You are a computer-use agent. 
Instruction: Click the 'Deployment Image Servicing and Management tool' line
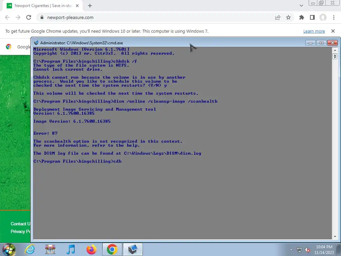95,109
